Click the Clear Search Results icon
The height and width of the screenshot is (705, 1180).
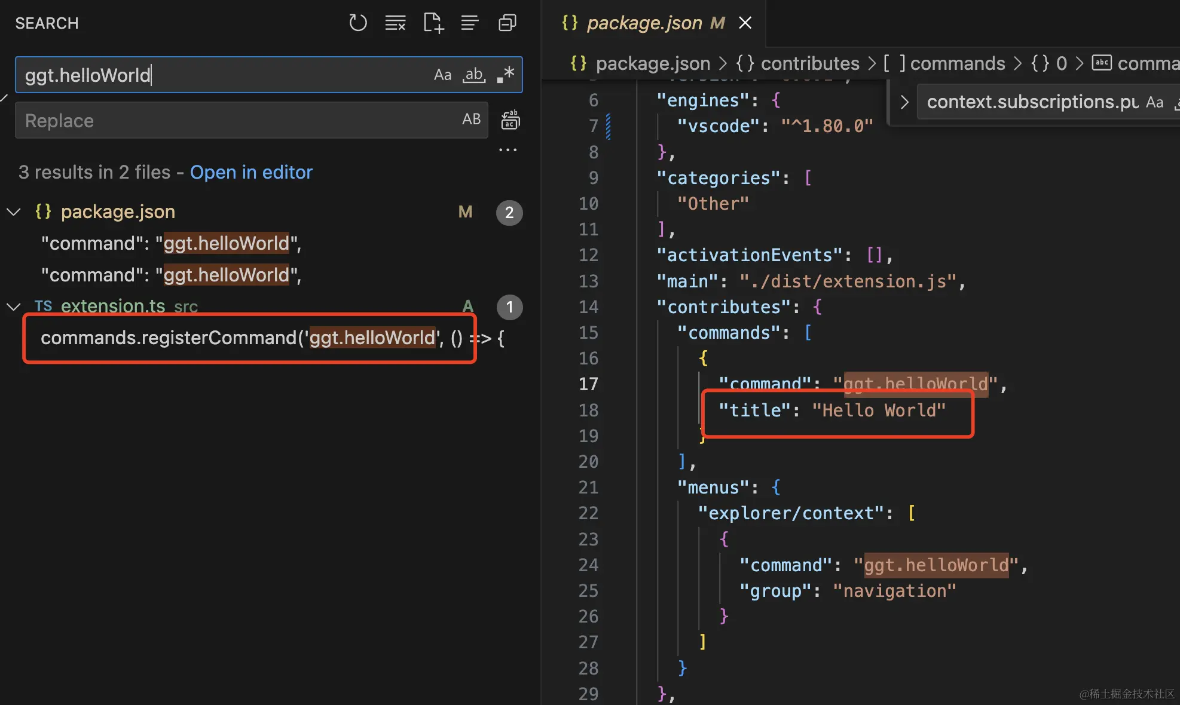[x=395, y=23]
